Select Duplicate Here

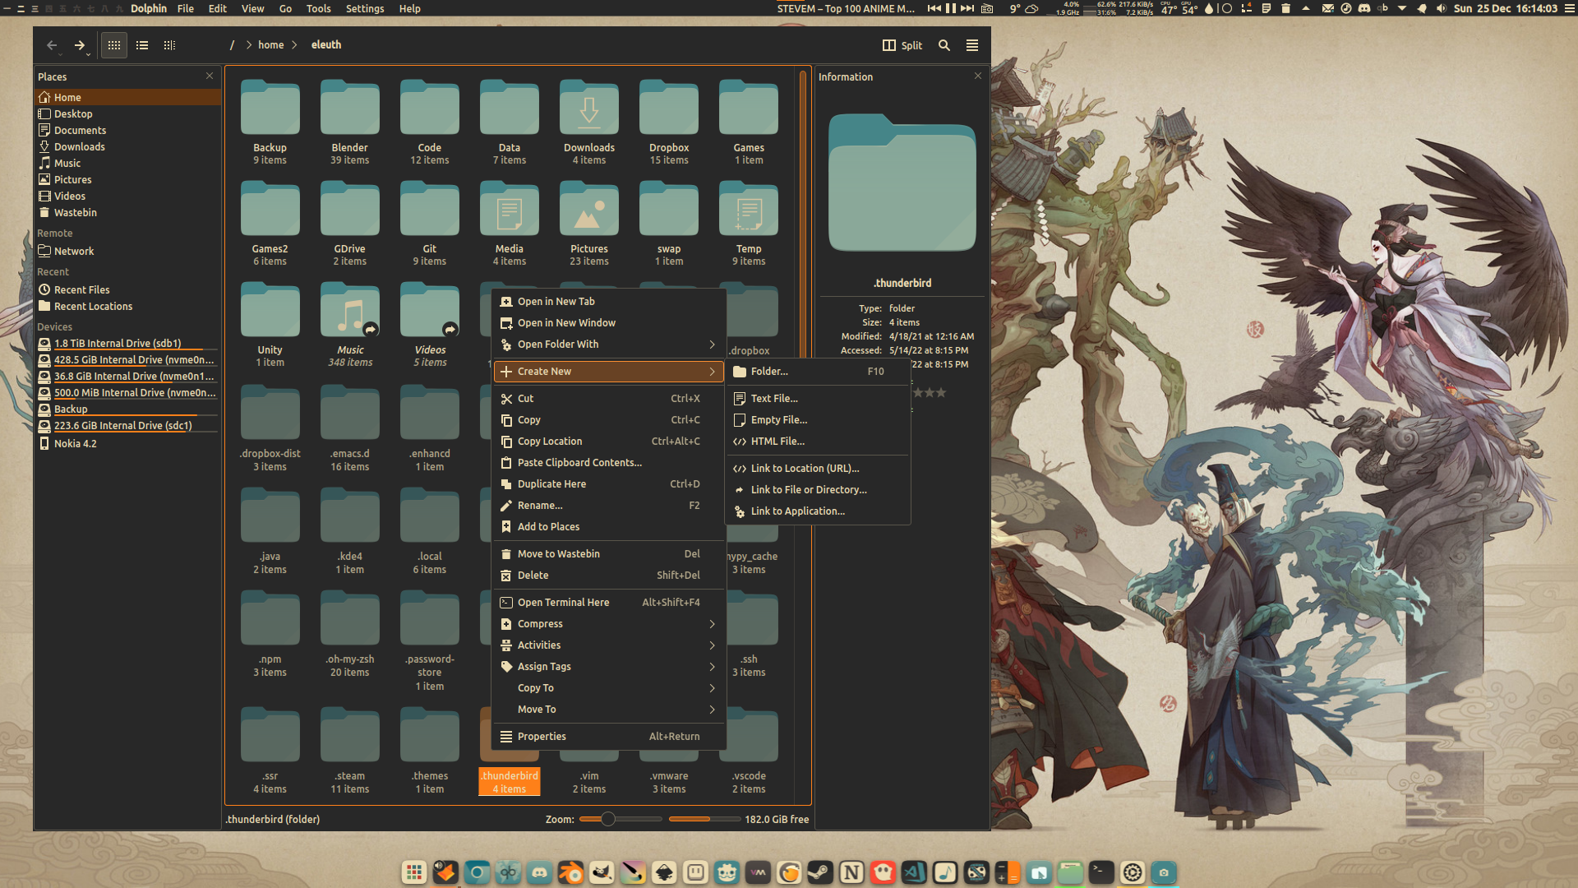608,484
